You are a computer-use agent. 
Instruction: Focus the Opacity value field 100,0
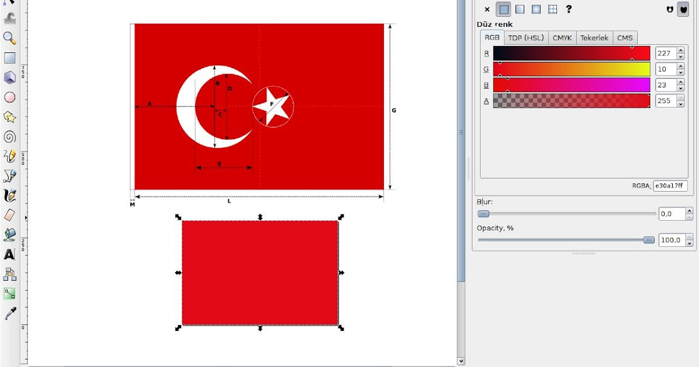[x=672, y=240]
